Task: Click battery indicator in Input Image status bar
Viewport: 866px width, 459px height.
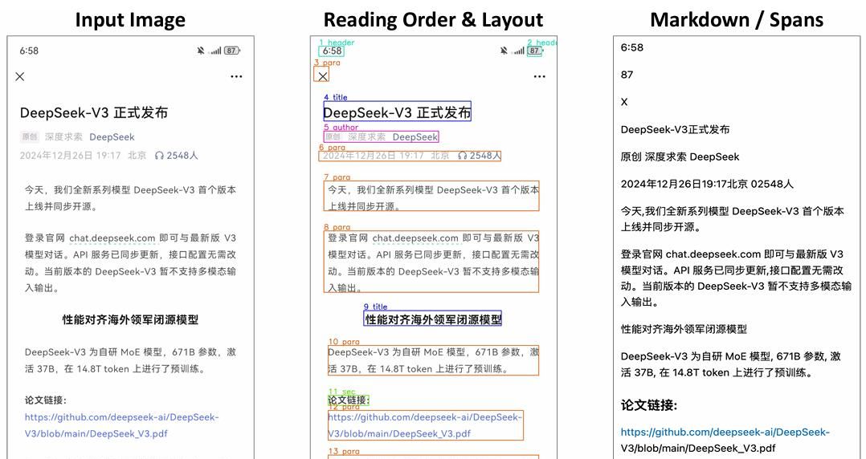Action: [231, 51]
